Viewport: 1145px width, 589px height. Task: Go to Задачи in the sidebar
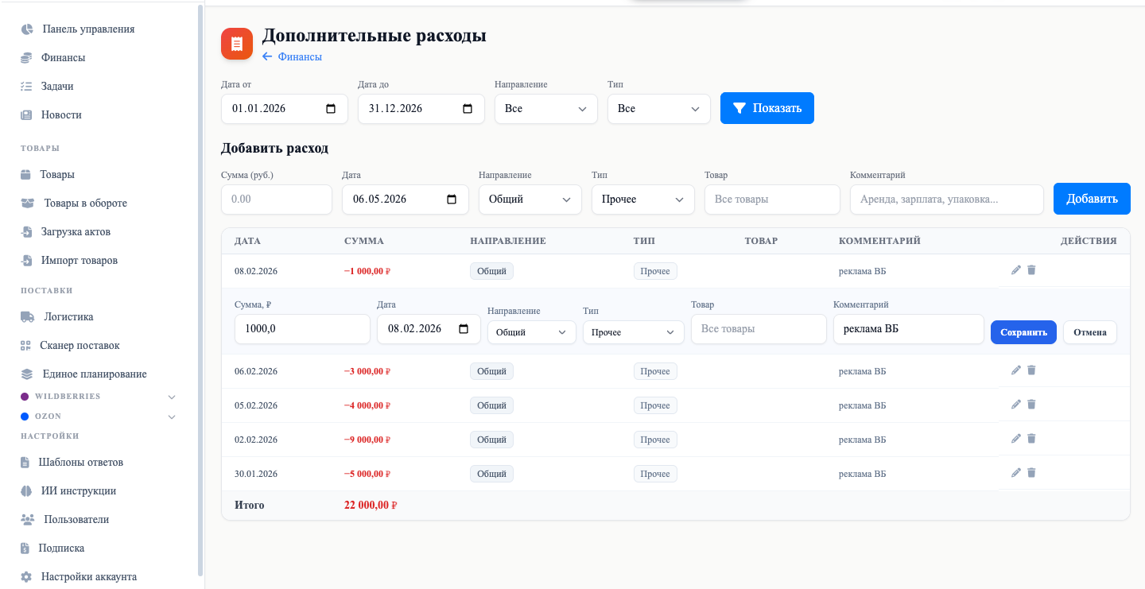coord(57,87)
